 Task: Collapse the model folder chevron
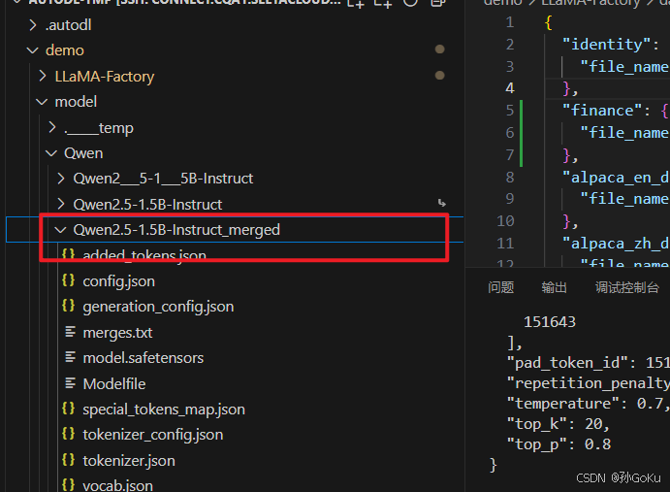tap(42, 102)
